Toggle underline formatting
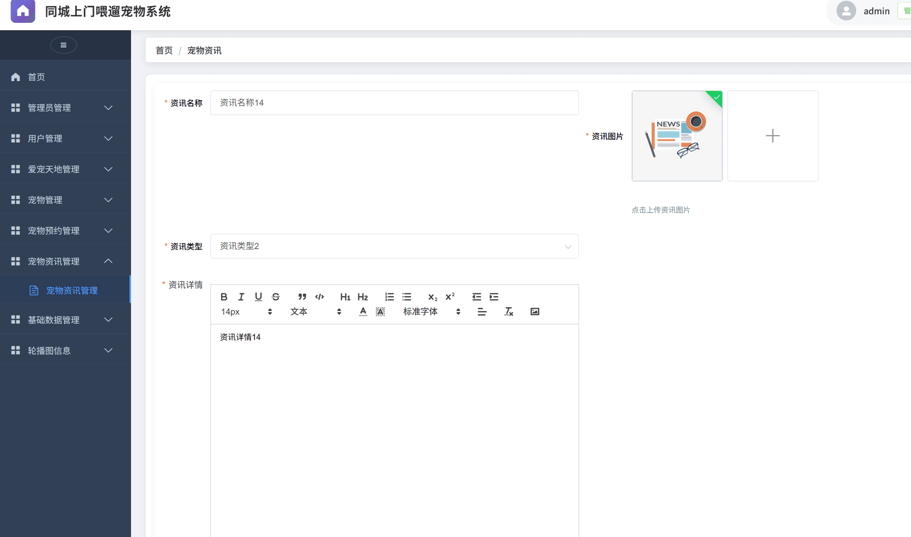 click(258, 297)
